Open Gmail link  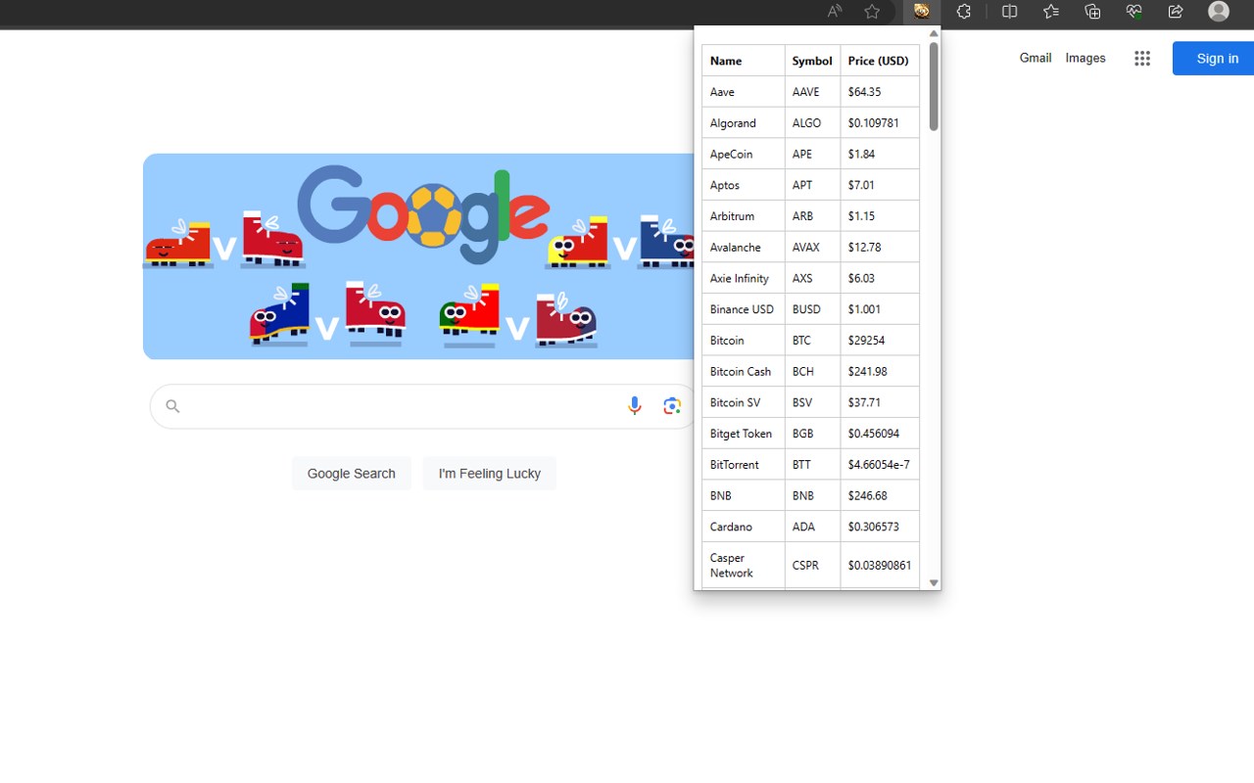tap(1036, 58)
